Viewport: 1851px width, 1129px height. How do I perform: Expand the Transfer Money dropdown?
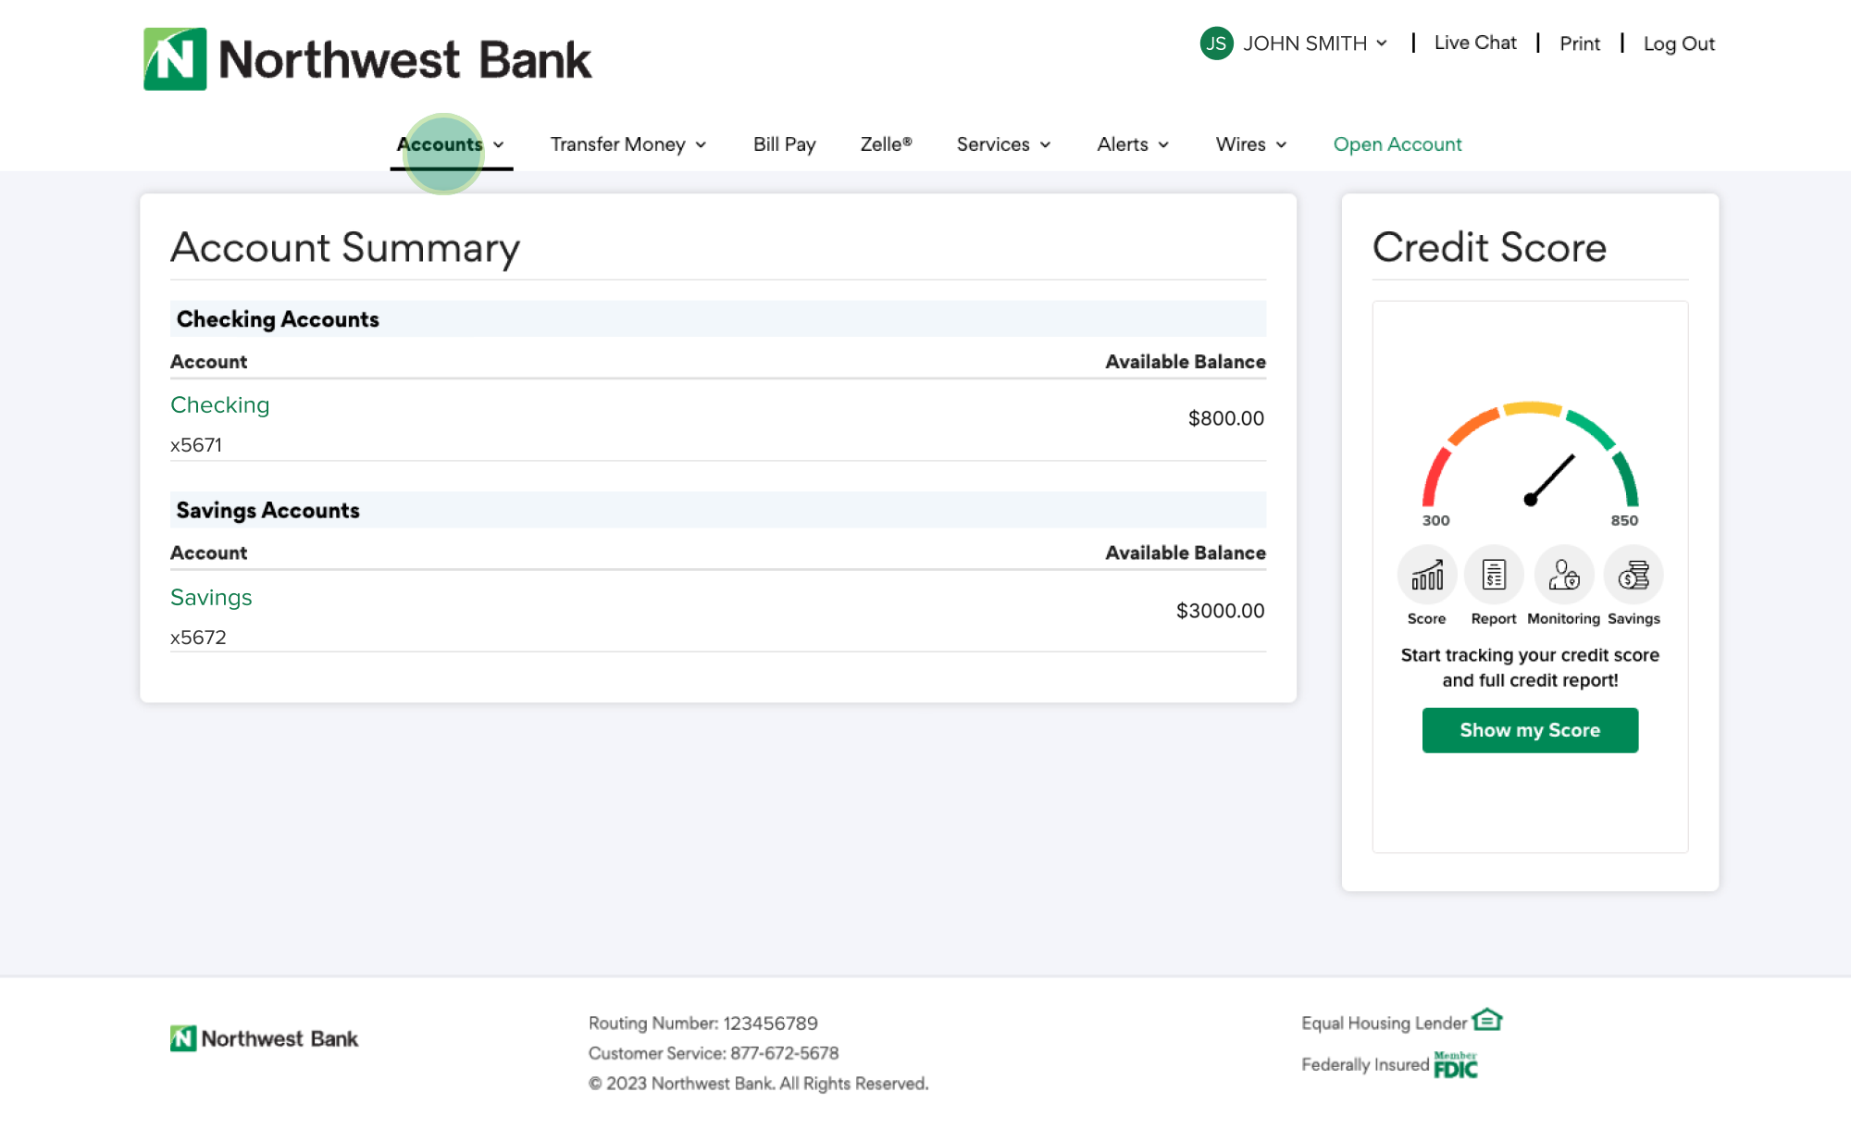(628, 144)
